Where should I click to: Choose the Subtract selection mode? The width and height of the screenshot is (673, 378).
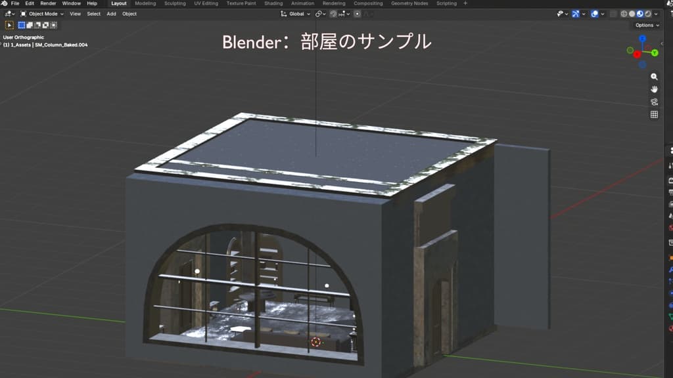pyautogui.click(x=37, y=26)
